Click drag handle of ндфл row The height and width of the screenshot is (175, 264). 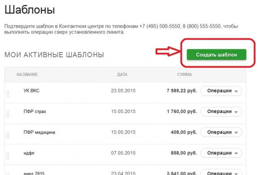[7, 156]
